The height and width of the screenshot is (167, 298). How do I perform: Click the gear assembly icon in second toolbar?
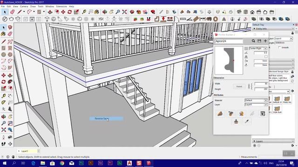216,19
